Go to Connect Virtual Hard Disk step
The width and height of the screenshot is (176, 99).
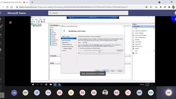[68, 46]
